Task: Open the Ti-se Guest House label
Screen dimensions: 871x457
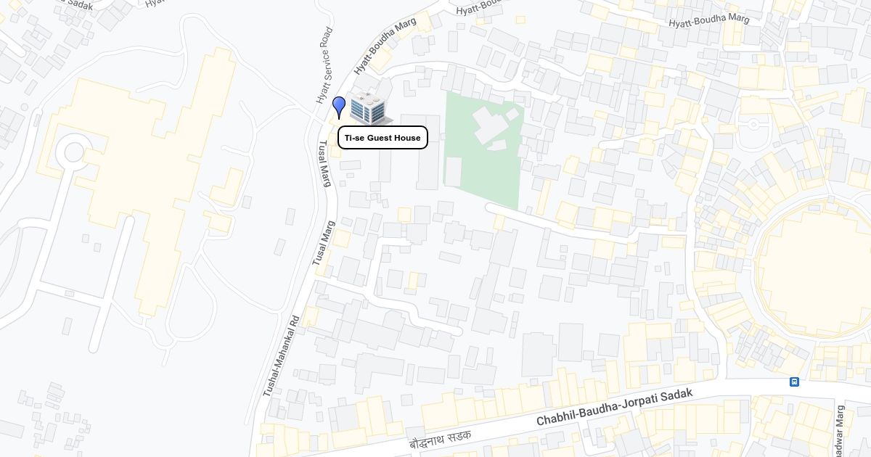Action: [383, 138]
